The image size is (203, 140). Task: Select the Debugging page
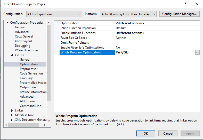(x=22, y=46)
